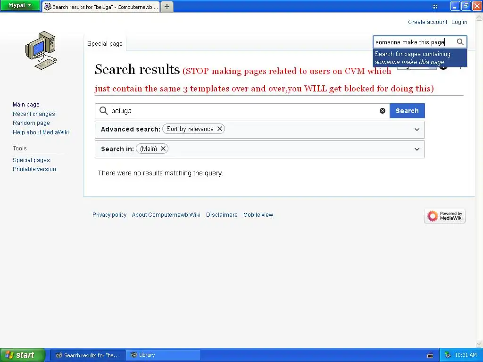Open the tab groups grid icon in title bar

point(435,7)
